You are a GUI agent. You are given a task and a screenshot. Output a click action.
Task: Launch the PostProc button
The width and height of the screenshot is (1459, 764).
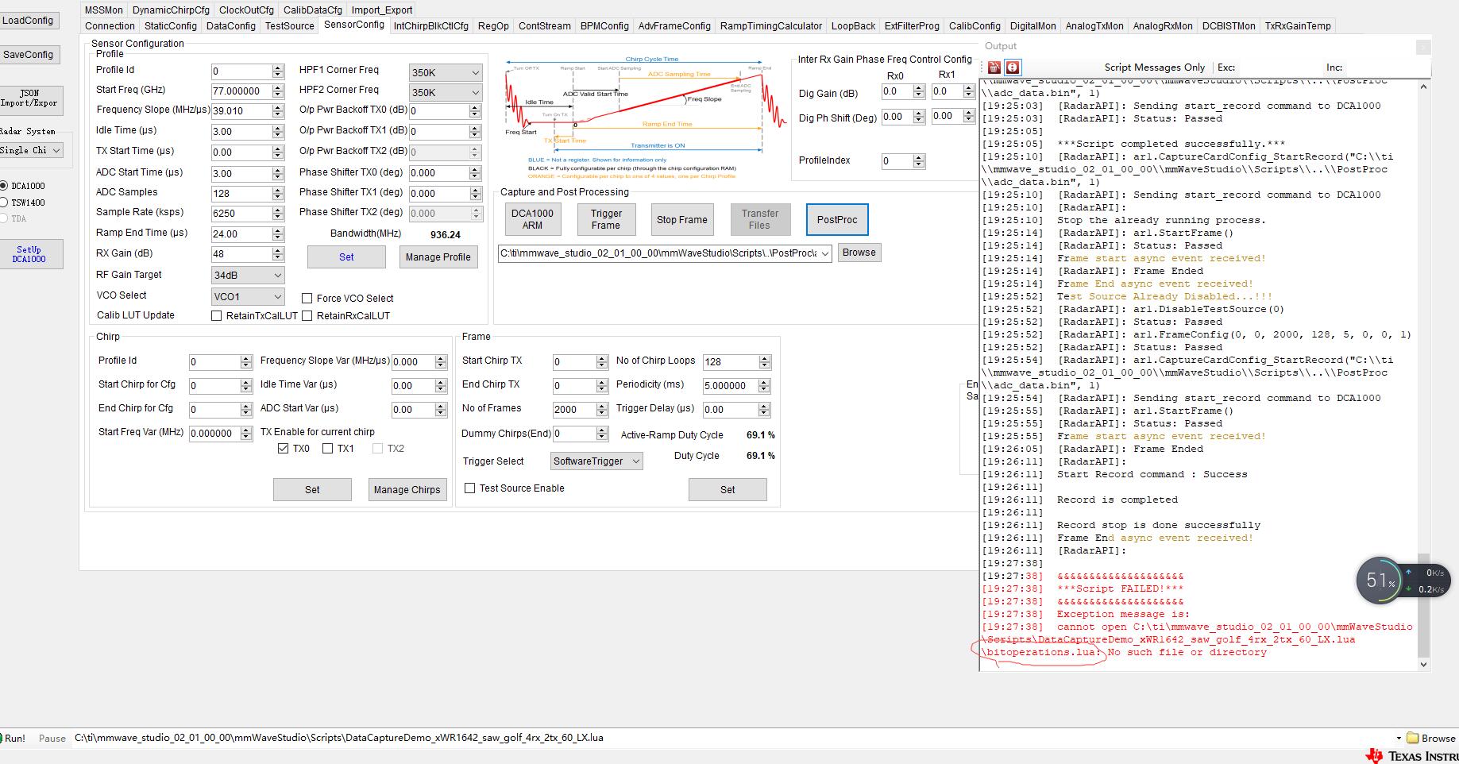tap(837, 219)
